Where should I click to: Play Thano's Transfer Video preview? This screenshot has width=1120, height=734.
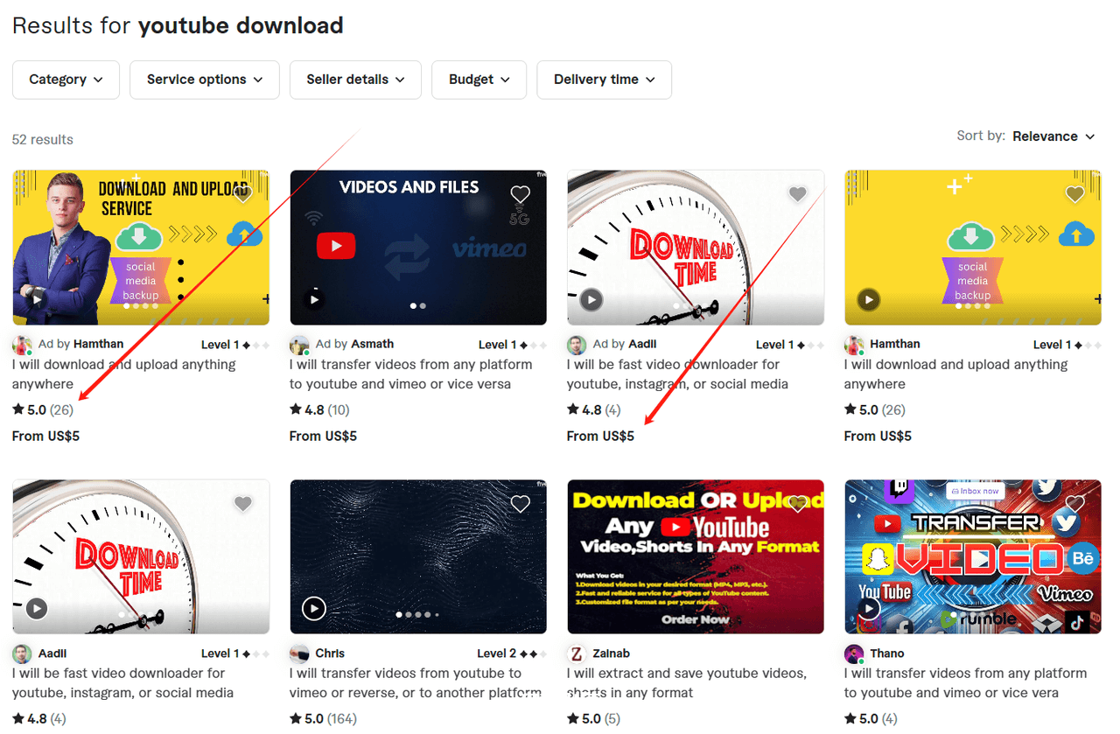pos(868,608)
